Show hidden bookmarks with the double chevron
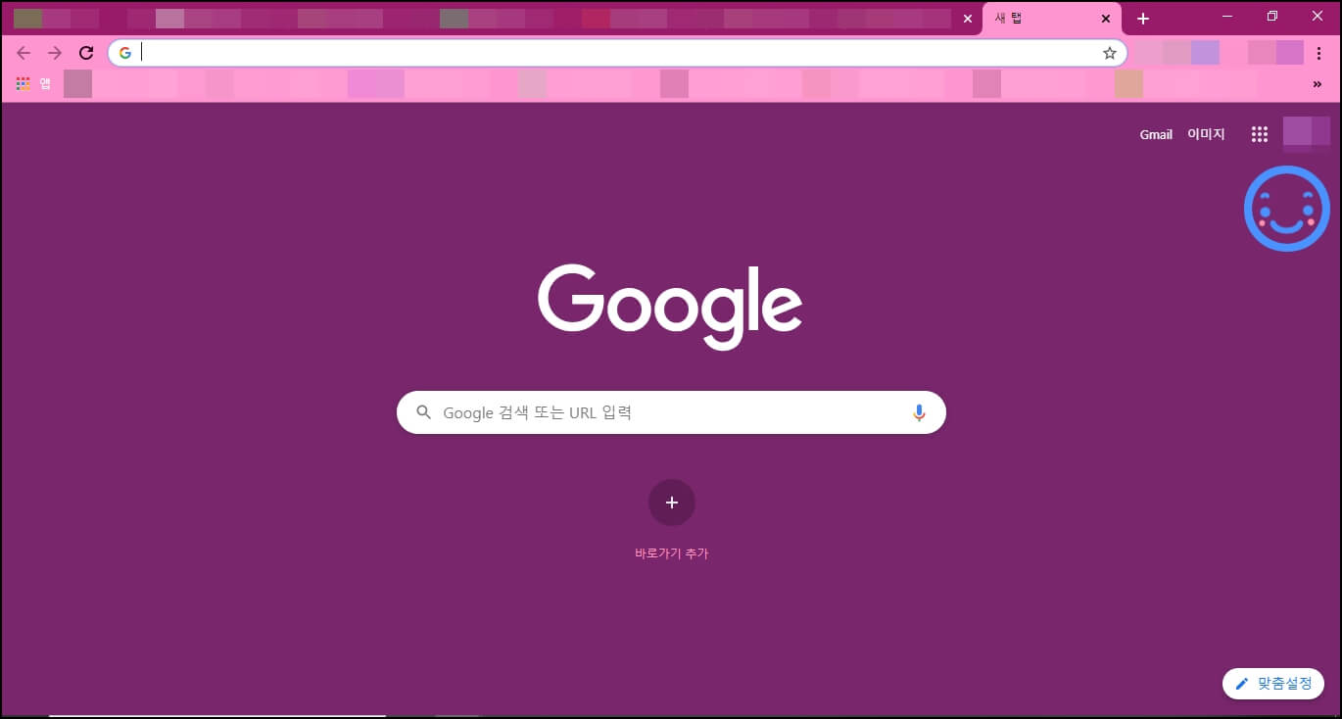Screen dimensions: 1342x719 [x=1317, y=84]
